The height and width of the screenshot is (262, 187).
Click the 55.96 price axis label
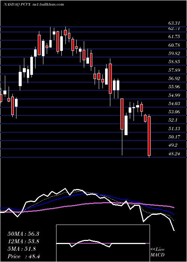174,87
